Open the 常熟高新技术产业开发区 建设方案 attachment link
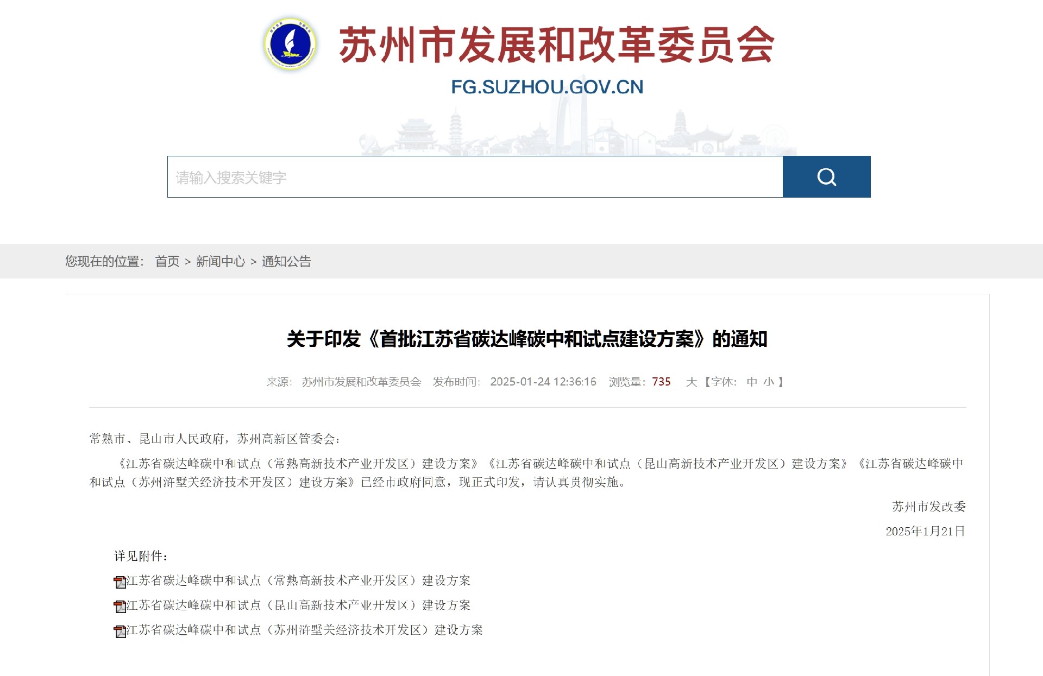1043x676 pixels. pyautogui.click(x=298, y=580)
